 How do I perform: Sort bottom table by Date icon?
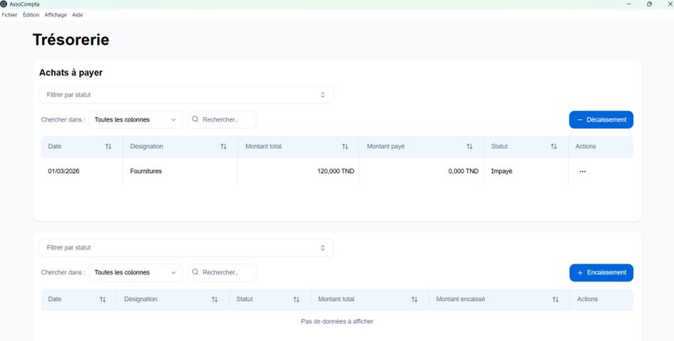[x=103, y=300]
